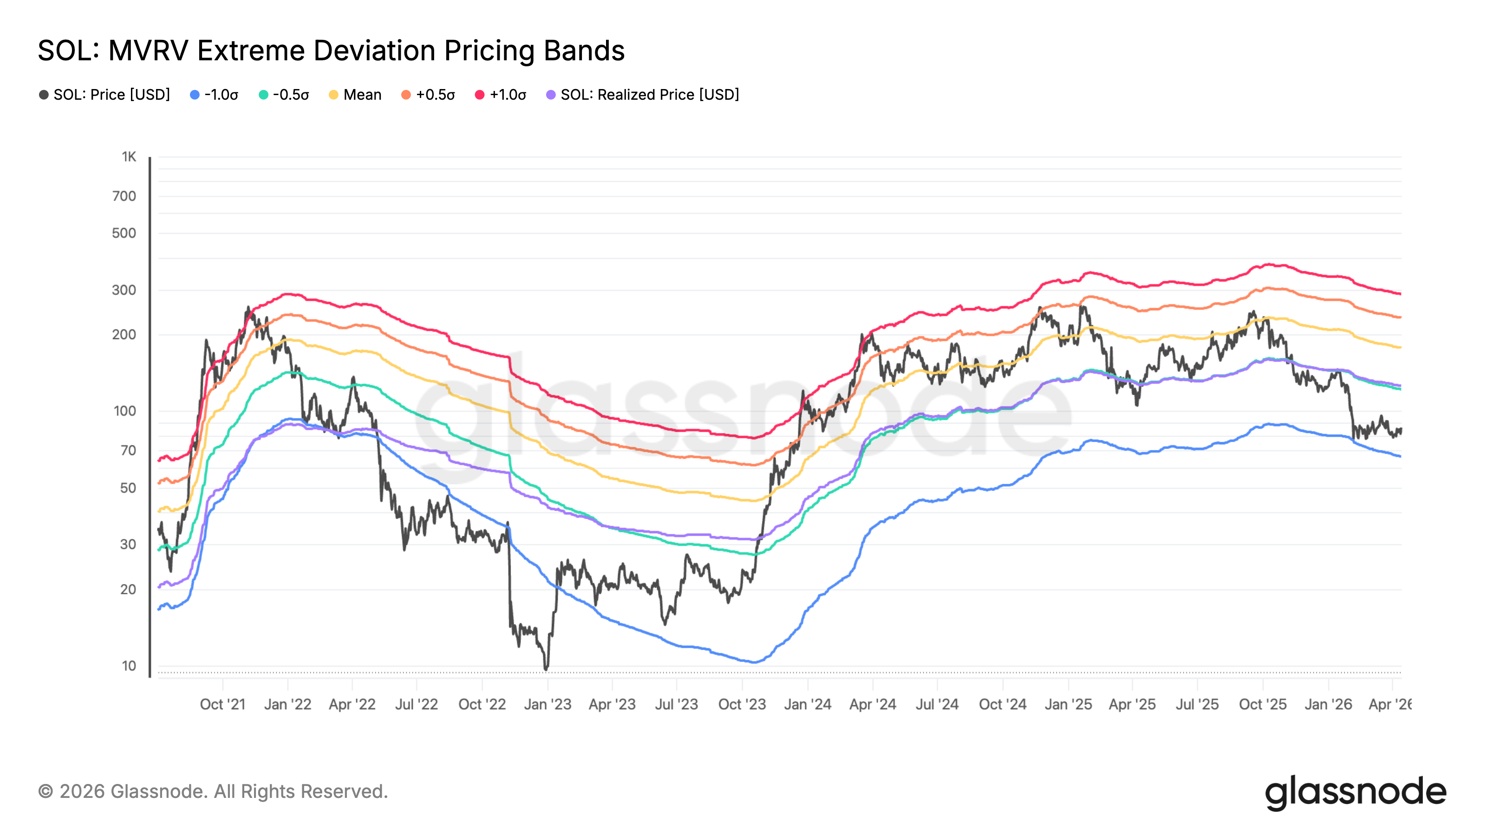1486x835 pixels.
Task: Click the 100 y-axis price label
Action: pos(124,411)
